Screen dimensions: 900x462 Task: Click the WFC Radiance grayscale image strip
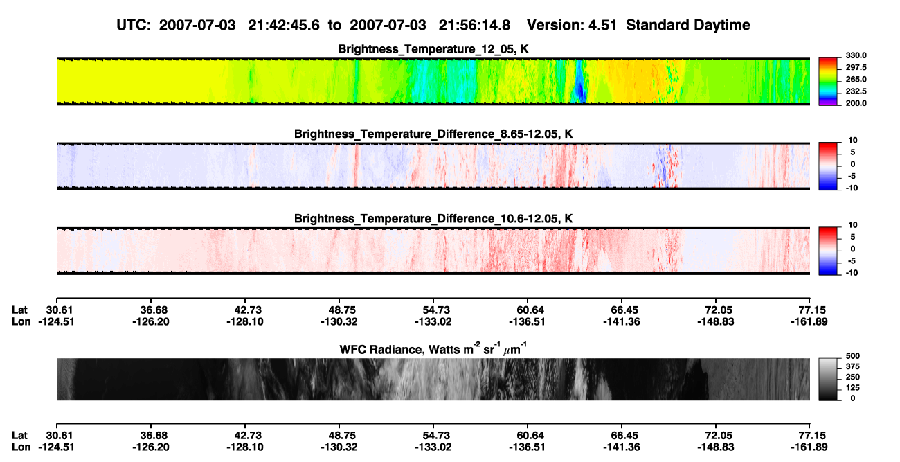(x=433, y=379)
